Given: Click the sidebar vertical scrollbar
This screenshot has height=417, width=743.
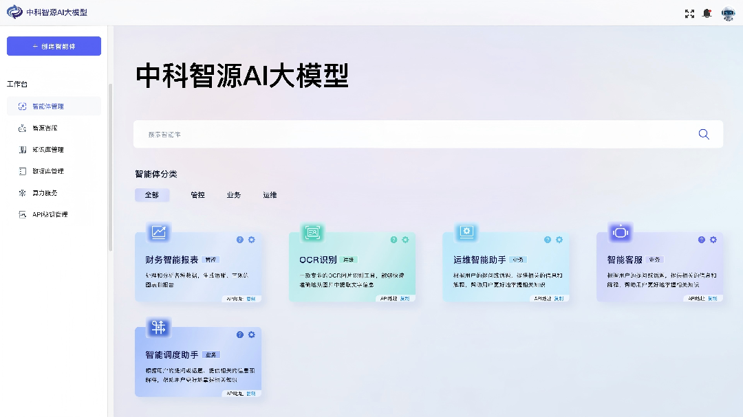Looking at the screenshot, I should (110, 165).
